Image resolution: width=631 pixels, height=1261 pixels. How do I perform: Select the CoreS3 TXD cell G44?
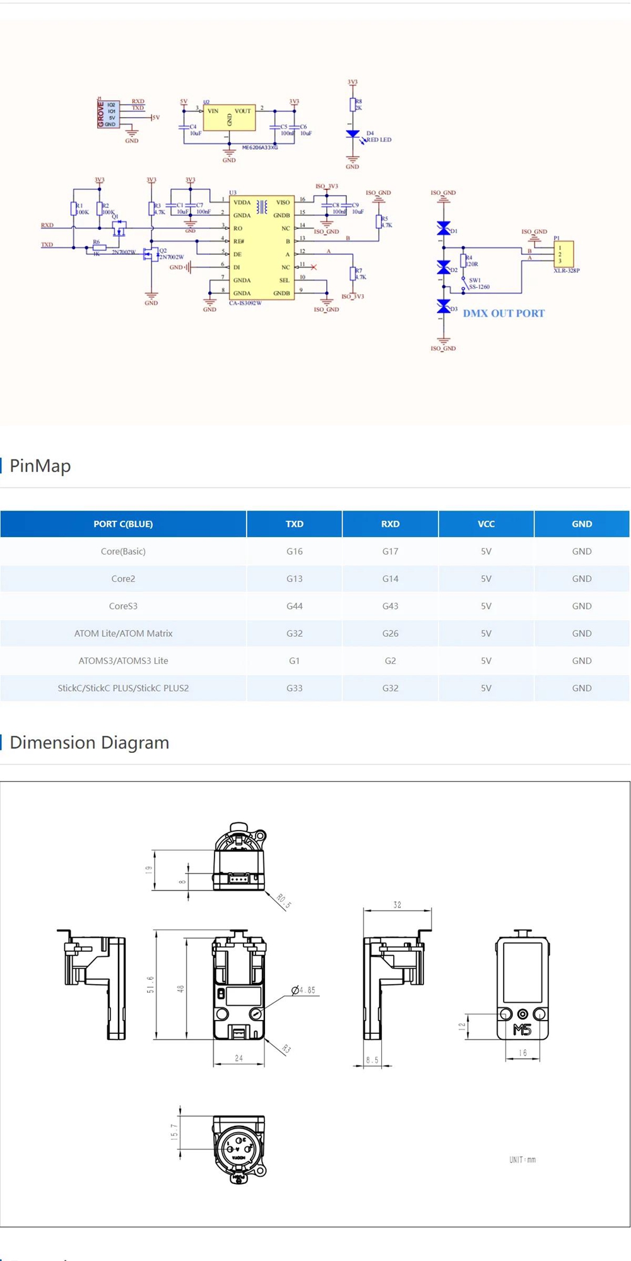coord(294,606)
